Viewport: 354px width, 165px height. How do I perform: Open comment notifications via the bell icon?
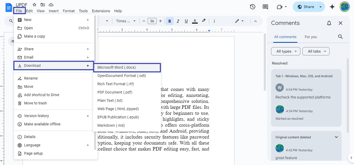pos(329,23)
